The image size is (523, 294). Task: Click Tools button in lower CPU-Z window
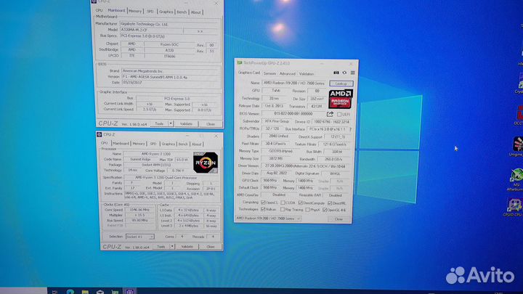tap(161, 246)
